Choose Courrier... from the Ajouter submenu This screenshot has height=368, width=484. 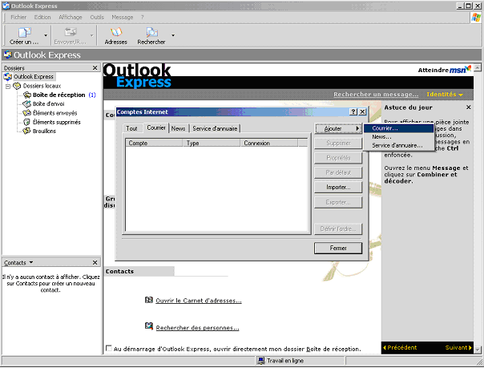coord(398,128)
